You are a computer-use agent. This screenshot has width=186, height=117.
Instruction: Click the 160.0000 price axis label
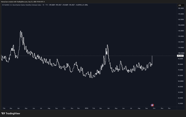pyautogui.click(x=181, y=19)
